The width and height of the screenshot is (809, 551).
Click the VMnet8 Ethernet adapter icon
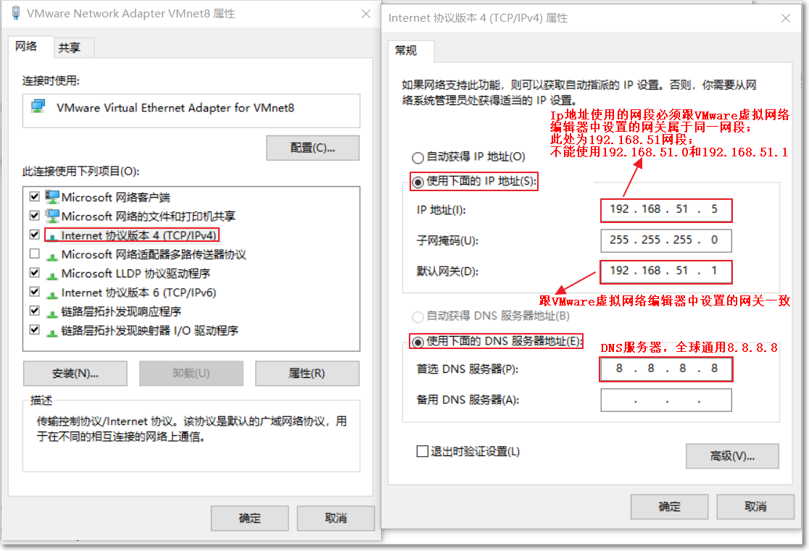(38, 106)
